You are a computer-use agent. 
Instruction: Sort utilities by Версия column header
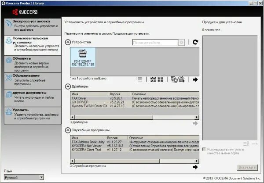pyautogui.click(x=116, y=138)
